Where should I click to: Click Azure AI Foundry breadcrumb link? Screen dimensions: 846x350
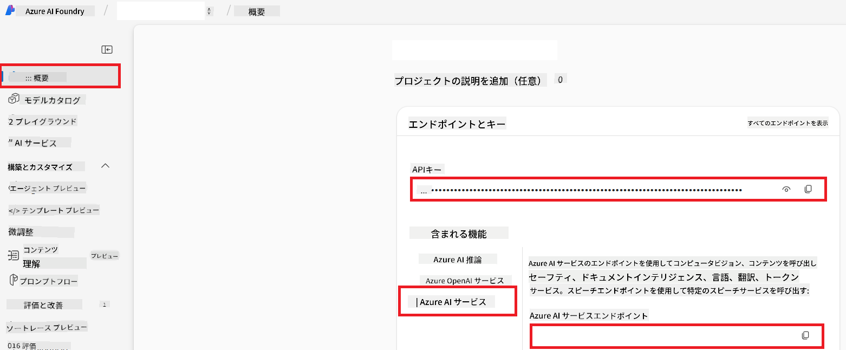click(55, 11)
